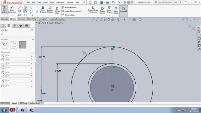Select Offset Entities tool
This screenshot has width=201, height=113.
pyautogui.click(x=57, y=10)
